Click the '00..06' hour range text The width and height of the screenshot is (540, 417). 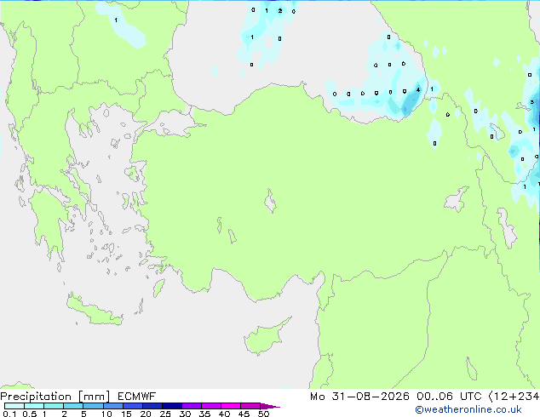point(434,397)
